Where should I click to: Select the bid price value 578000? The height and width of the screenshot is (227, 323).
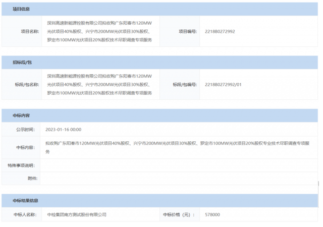click(212, 214)
